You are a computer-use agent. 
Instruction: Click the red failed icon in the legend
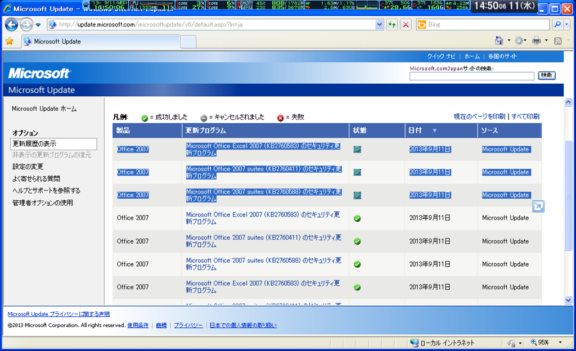[280, 118]
